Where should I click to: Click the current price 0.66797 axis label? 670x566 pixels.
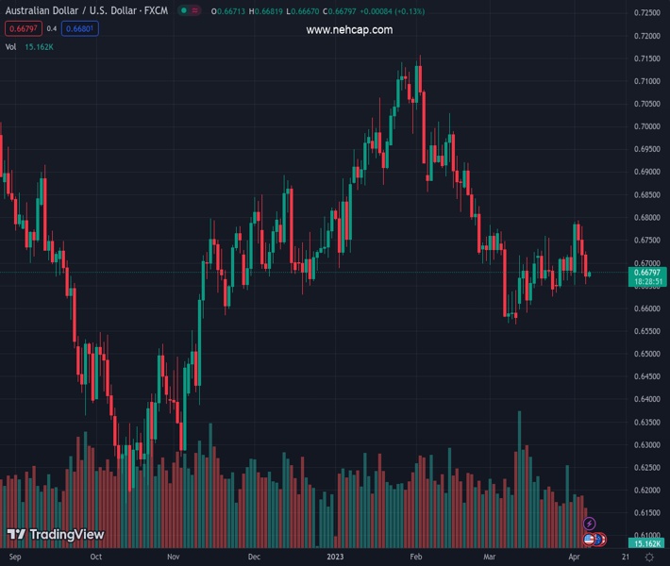[646, 273]
